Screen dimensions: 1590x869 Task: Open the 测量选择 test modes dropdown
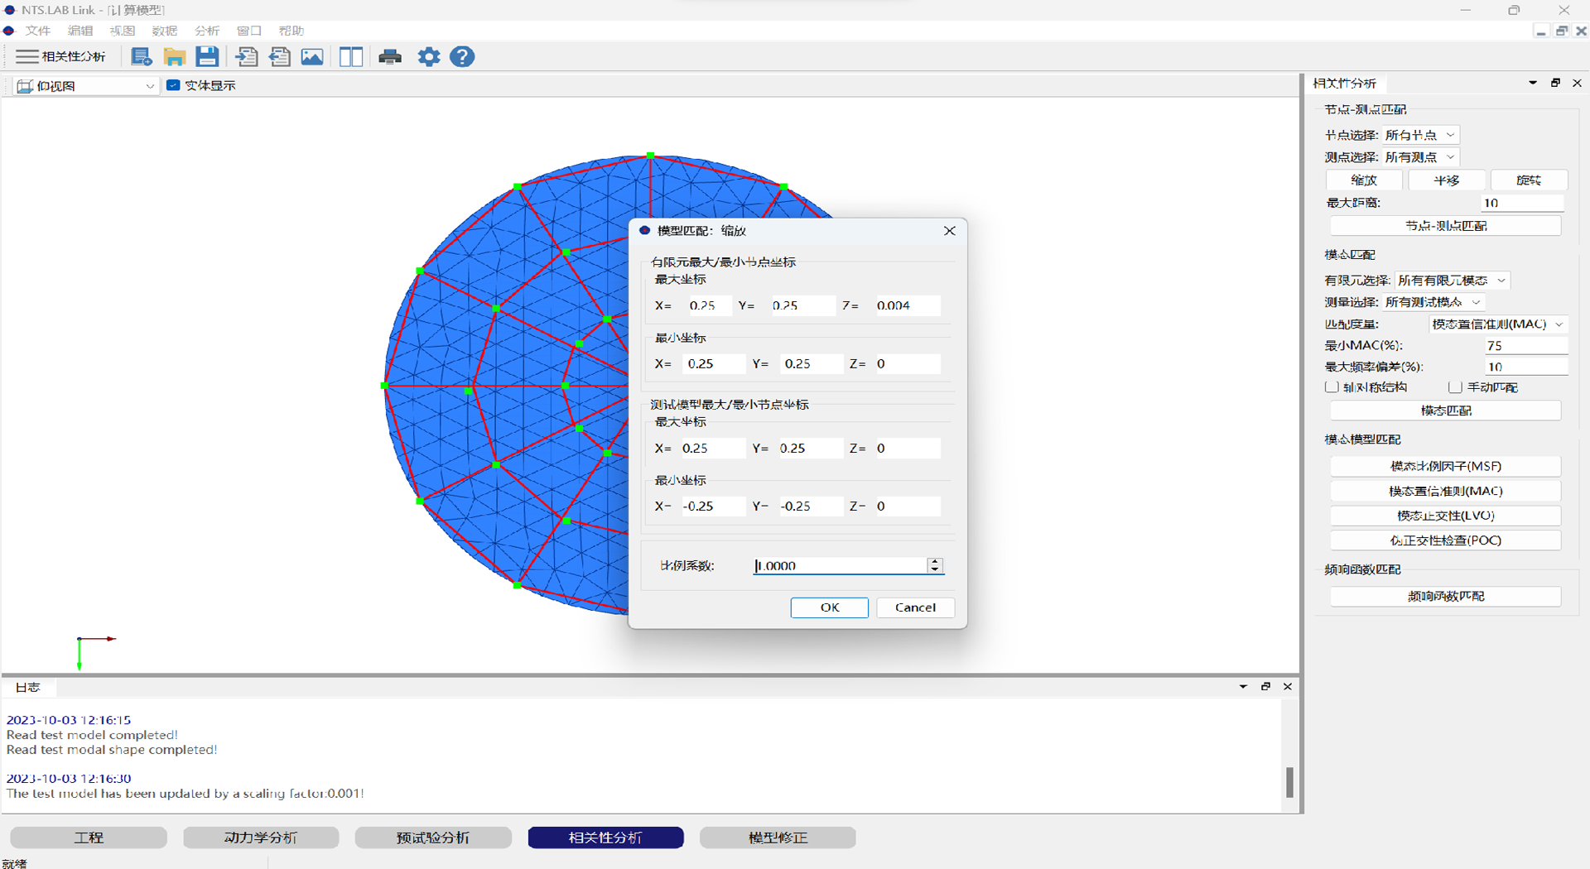[x=1434, y=302]
